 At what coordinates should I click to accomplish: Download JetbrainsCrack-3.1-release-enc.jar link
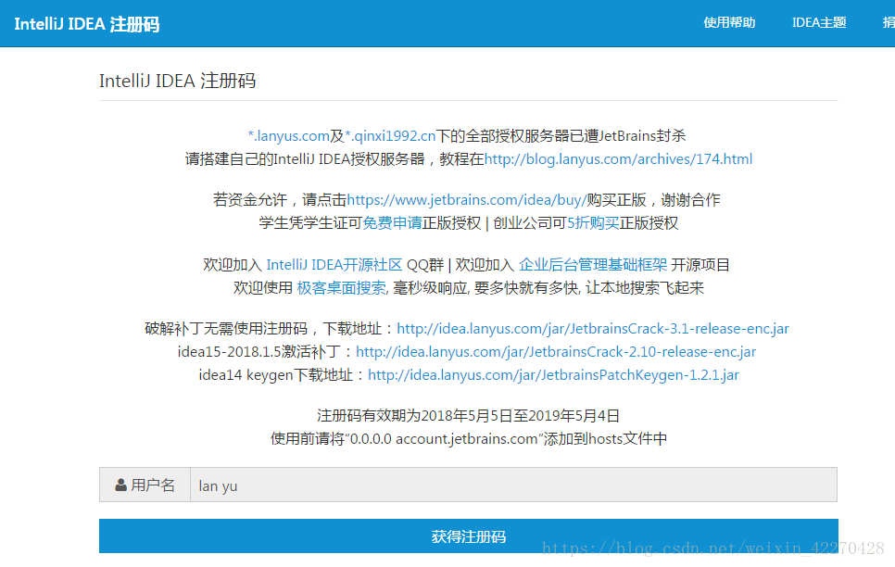point(592,329)
